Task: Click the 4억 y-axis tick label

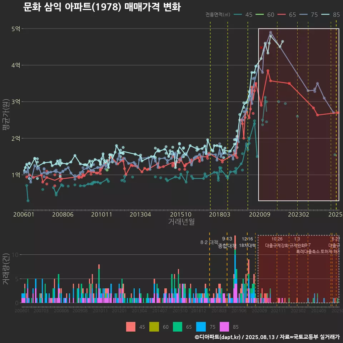Action: (x=16, y=65)
